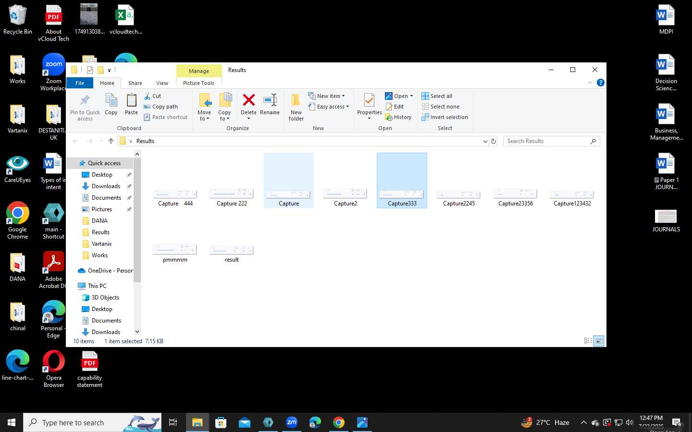
Task: Open the address bar history dropdown
Action: point(485,141)
